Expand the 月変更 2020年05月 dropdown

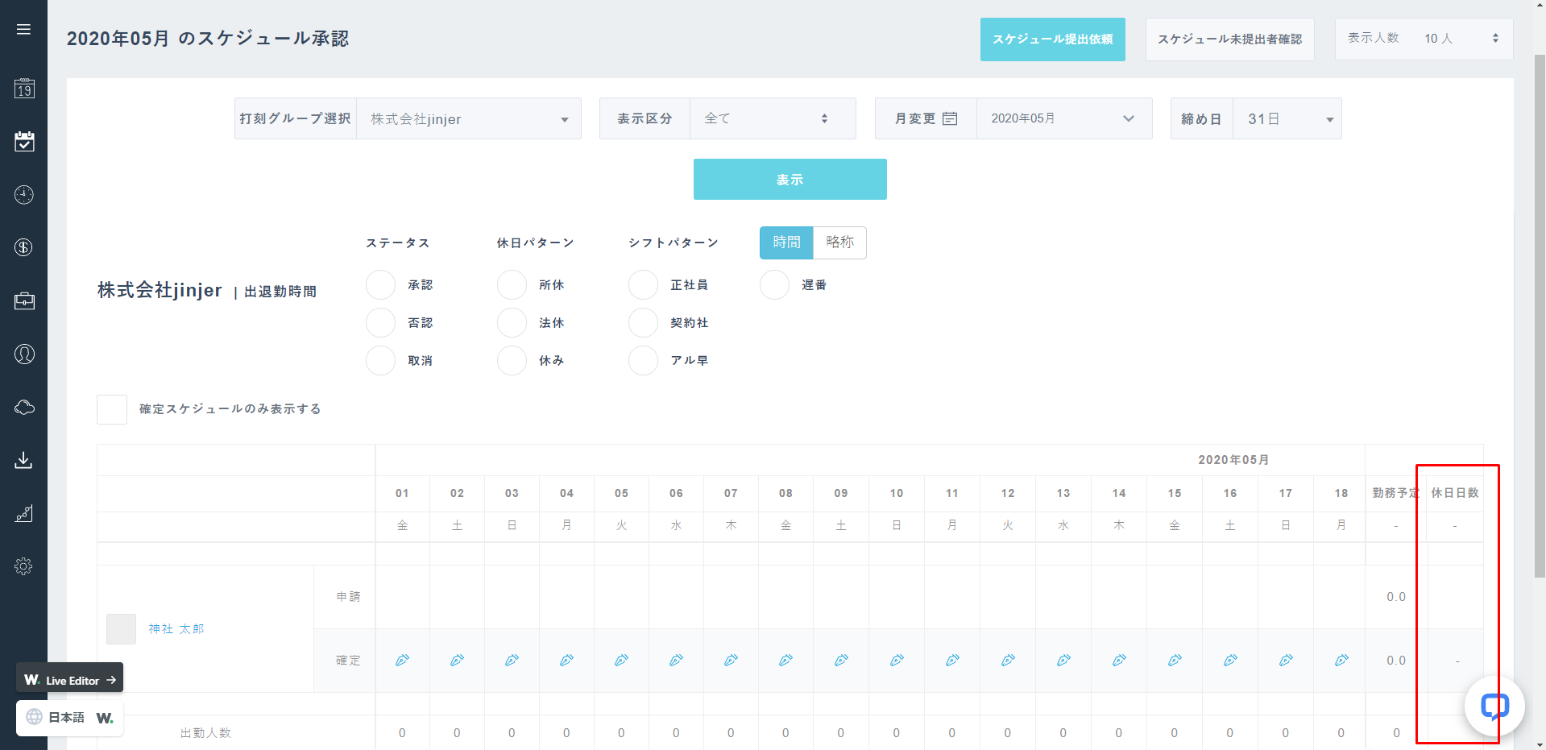point(1063,119)
